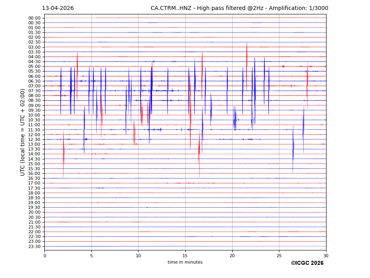Click the tall red spike near minute 2

coord(63,154)
